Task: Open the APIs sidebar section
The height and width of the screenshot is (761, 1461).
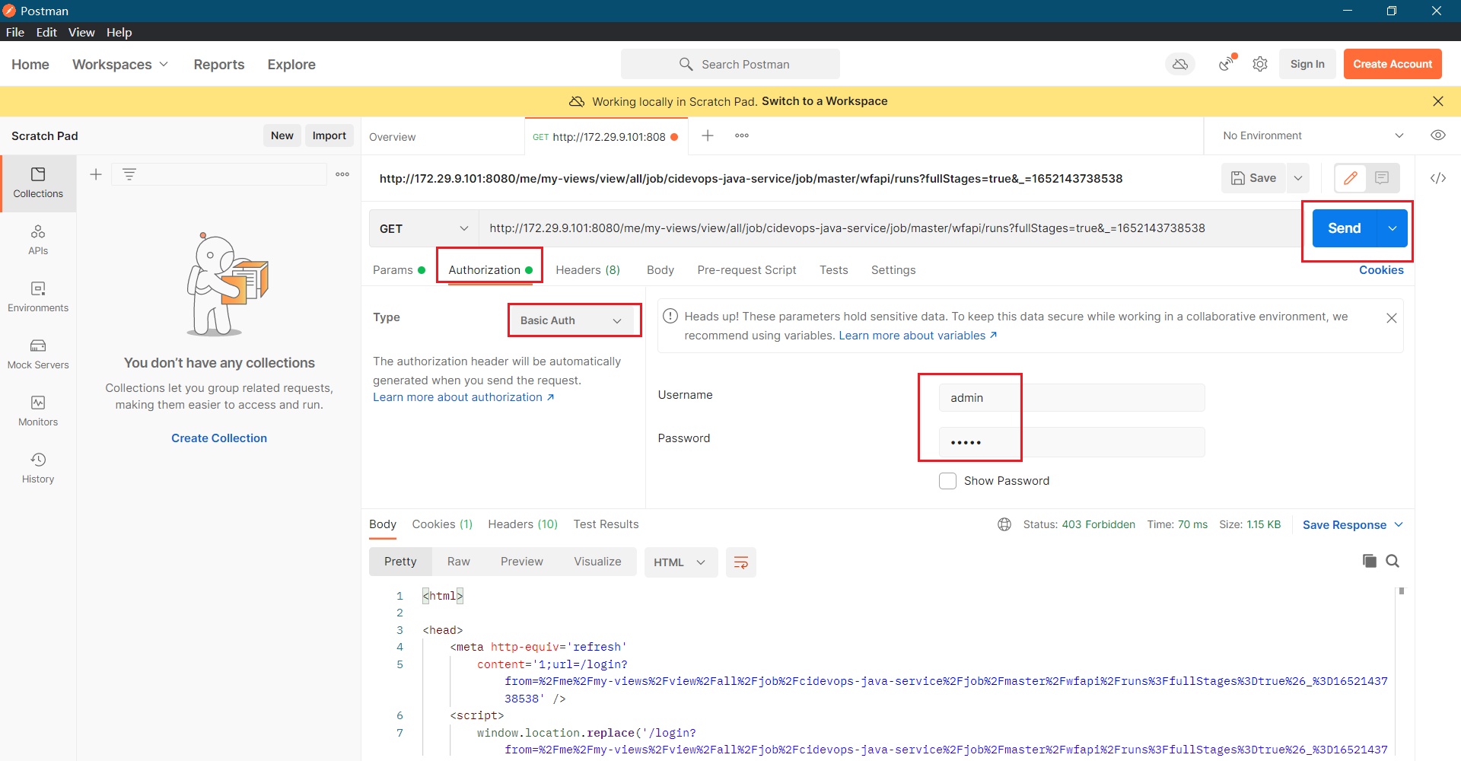Action: click(38, 240)
